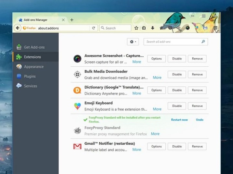
Task: Disable Emoji Keyboard extension
Action: coord(177,106)
